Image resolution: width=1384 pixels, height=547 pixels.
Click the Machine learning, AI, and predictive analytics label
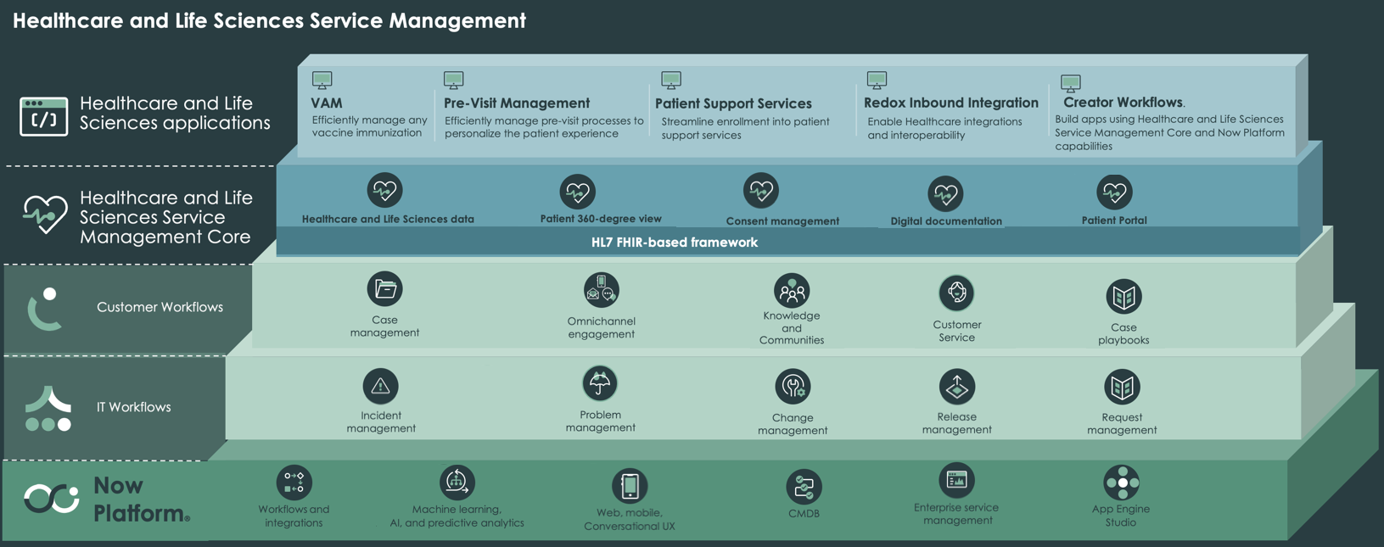(457, 516)
